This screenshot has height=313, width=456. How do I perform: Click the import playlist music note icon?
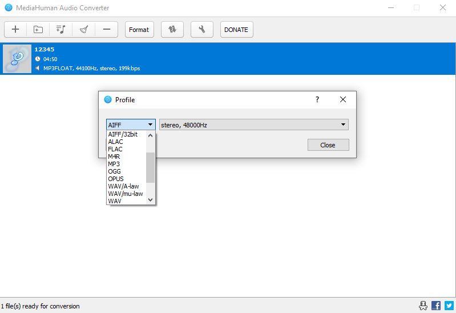(x=60, y=29)
